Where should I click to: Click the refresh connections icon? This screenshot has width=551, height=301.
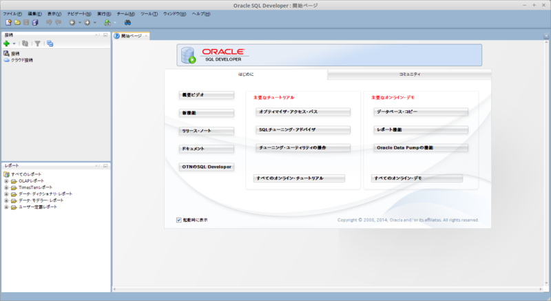[25, 43]
